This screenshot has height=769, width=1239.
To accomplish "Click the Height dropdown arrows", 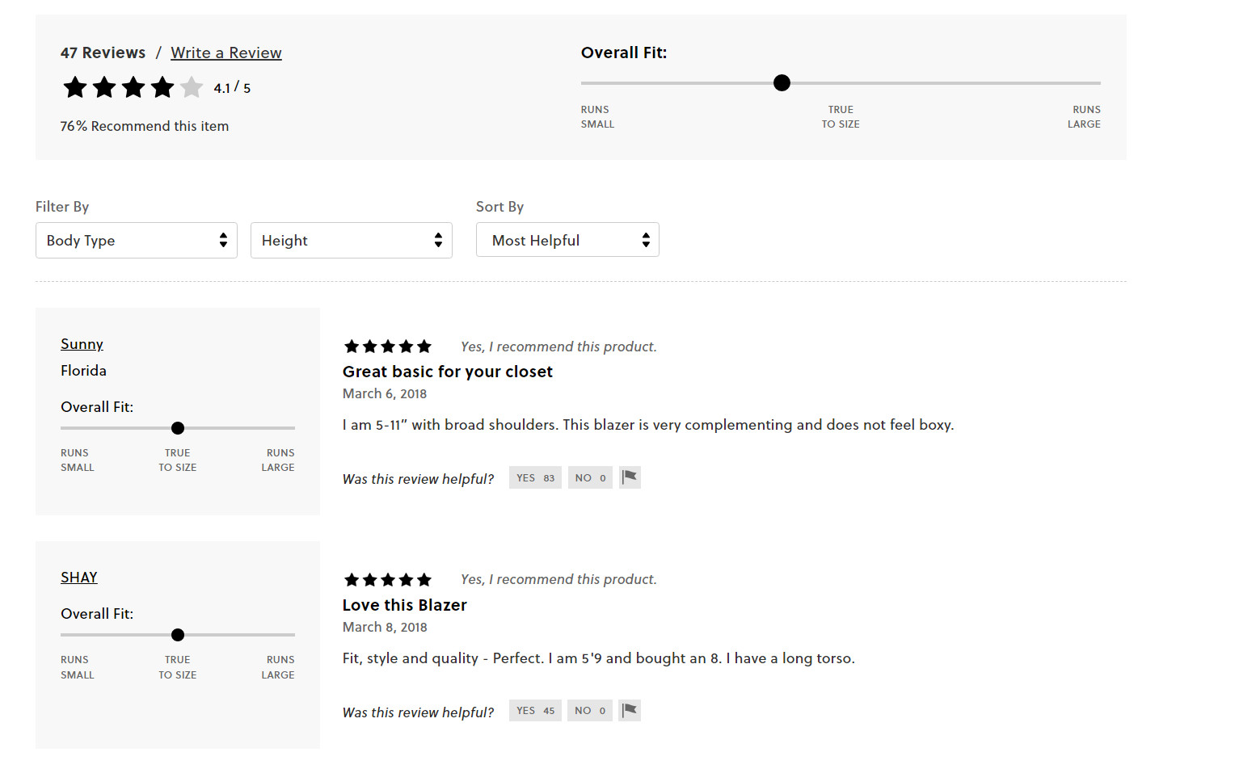I will (x=438, y=240).
